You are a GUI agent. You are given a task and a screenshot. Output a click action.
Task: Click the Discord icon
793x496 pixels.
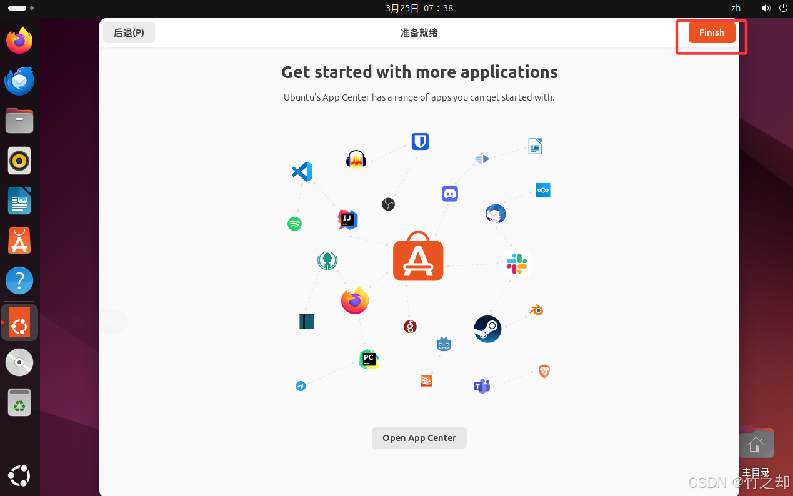(x=450, y=194)
